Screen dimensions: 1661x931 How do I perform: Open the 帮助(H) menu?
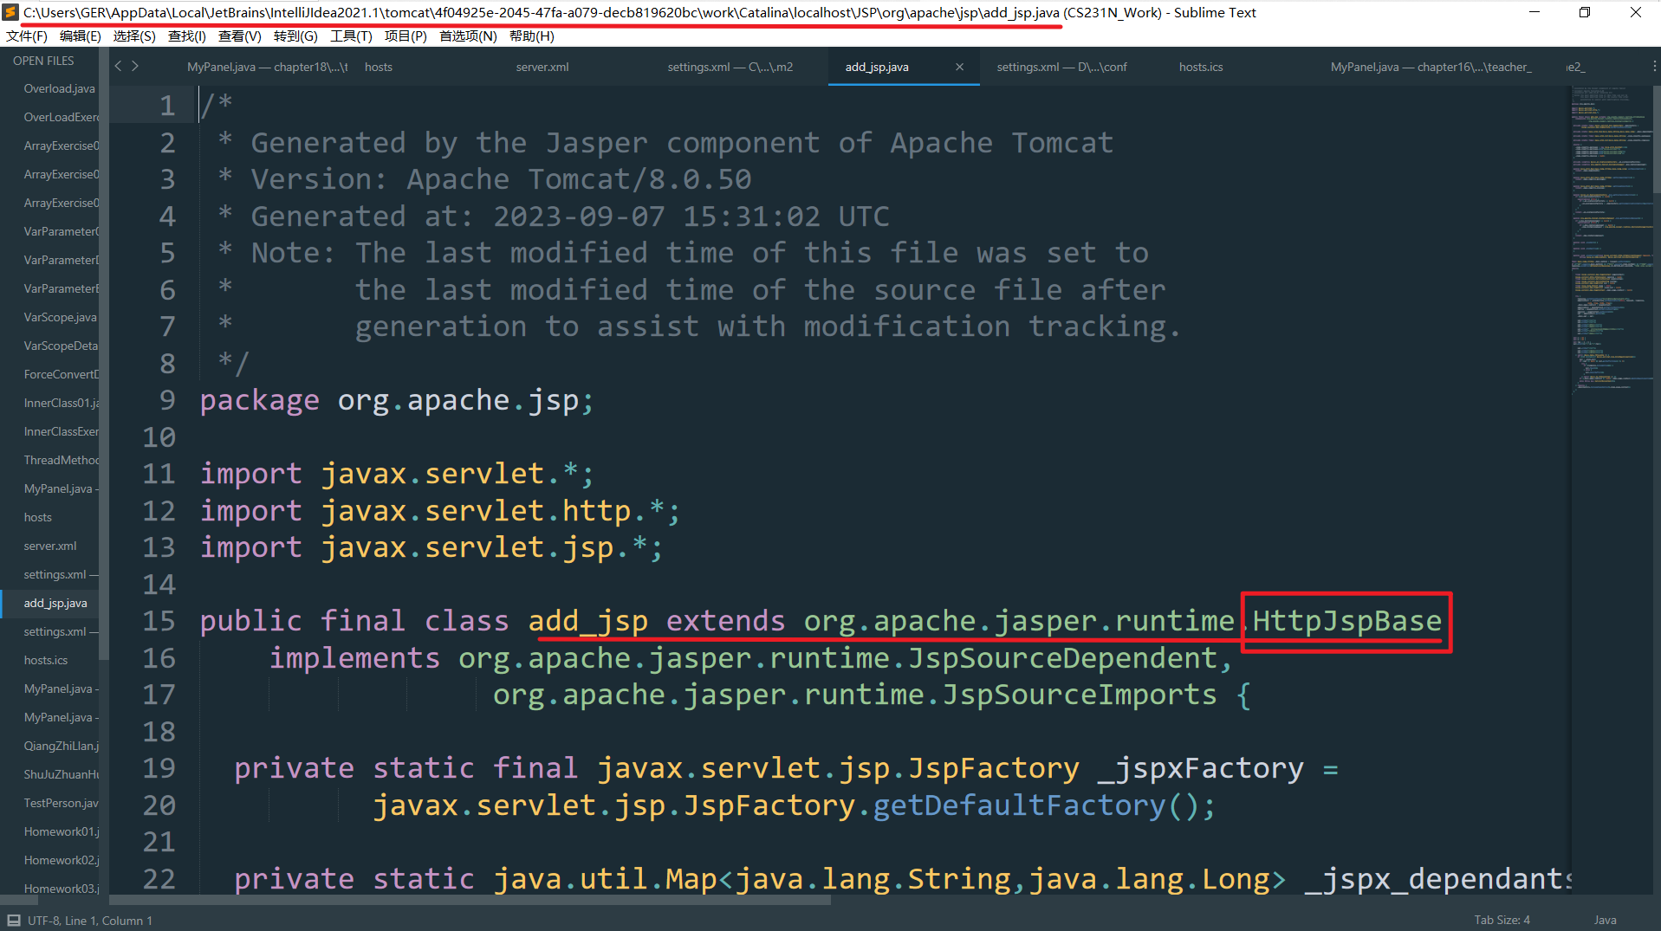(531, 36)
